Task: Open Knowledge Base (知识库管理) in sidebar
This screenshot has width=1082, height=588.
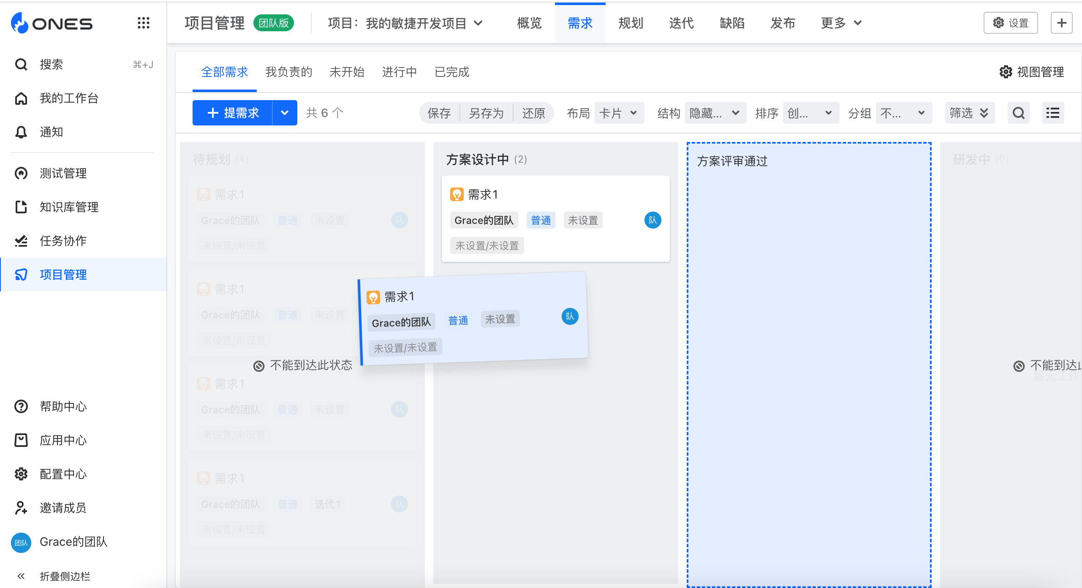Action: [69, 207]
